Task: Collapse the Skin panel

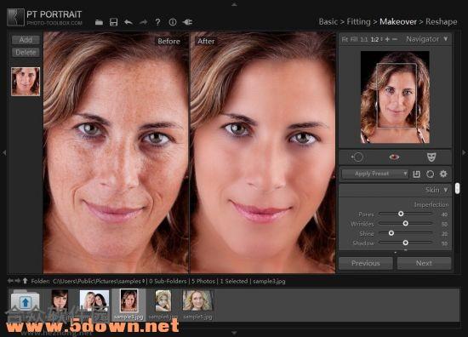Action: 446,190
